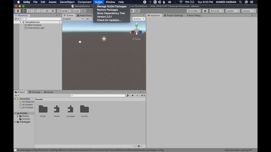Screen dimensions: 271x152
Task: Click the Step frame button
Action: tap(137, 11)
